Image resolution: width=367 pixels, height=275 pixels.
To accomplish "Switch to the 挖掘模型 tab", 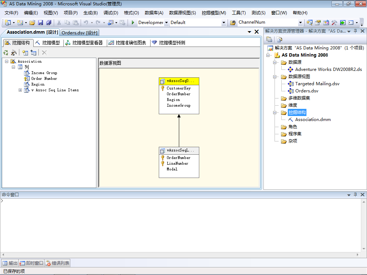I will pos(48,43).
